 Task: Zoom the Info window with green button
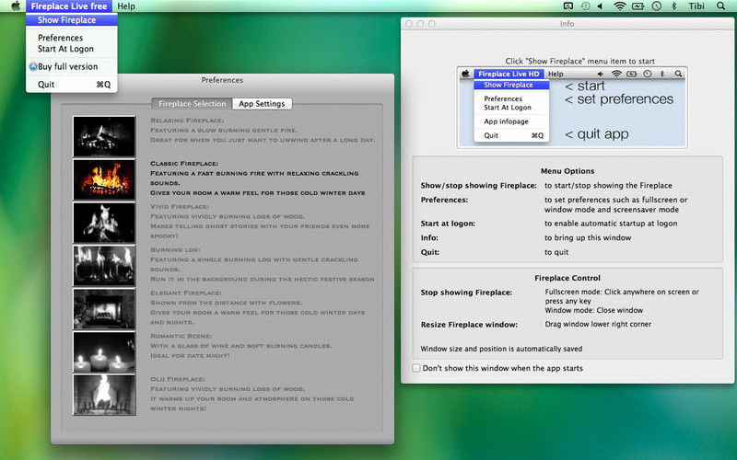pyautogui.click(x=431, y=24)
